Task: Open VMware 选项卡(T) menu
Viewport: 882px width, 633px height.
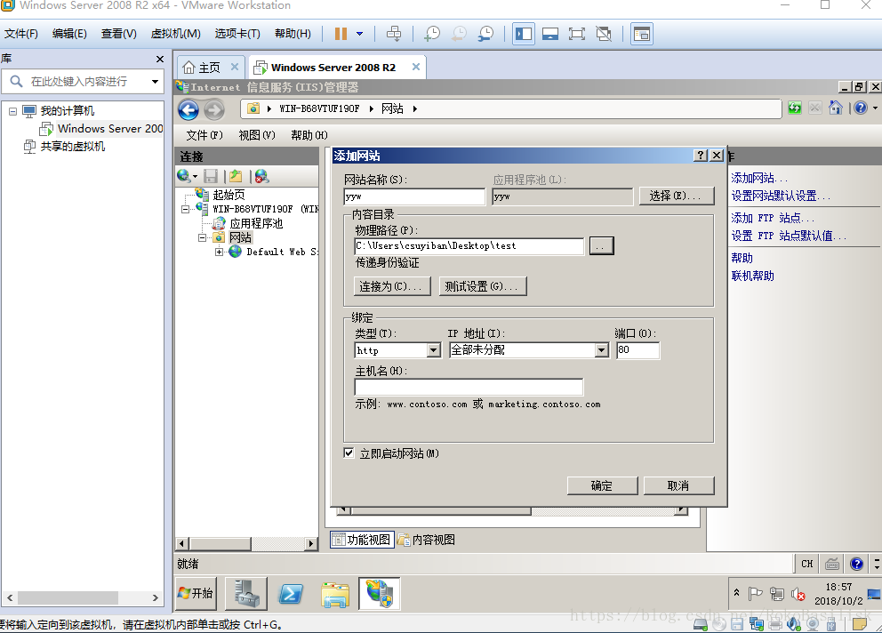Action: click(237, 34)
